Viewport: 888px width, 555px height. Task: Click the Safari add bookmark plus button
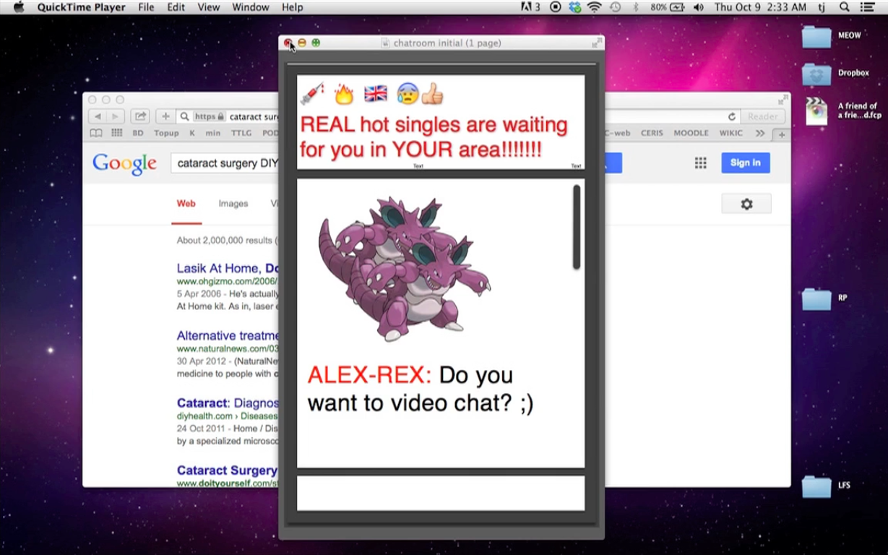point(165,116)
